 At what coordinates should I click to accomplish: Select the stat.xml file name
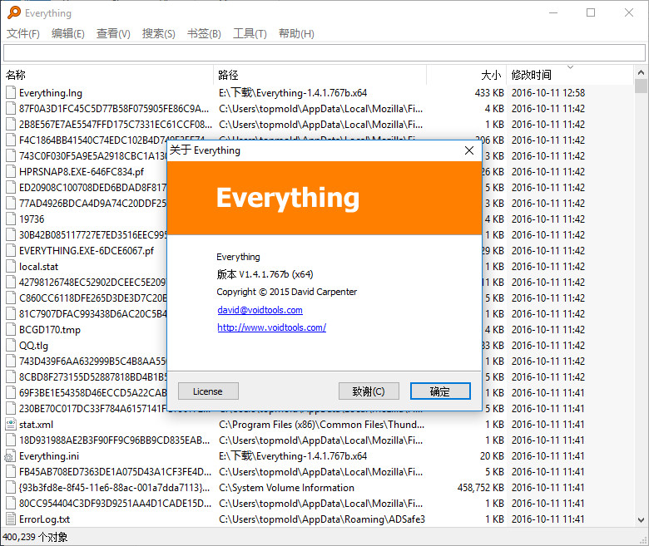(36, 425)
